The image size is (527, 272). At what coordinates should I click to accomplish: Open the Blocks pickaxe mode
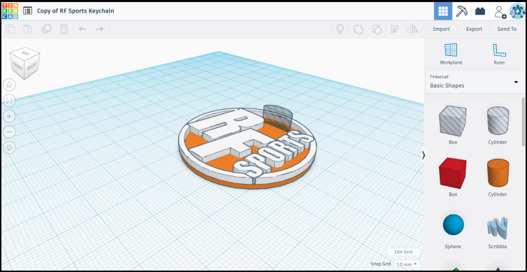click(x=461, y=11)
